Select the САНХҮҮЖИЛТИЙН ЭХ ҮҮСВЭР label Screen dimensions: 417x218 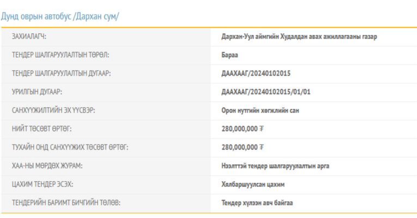[x=53, y=110]
